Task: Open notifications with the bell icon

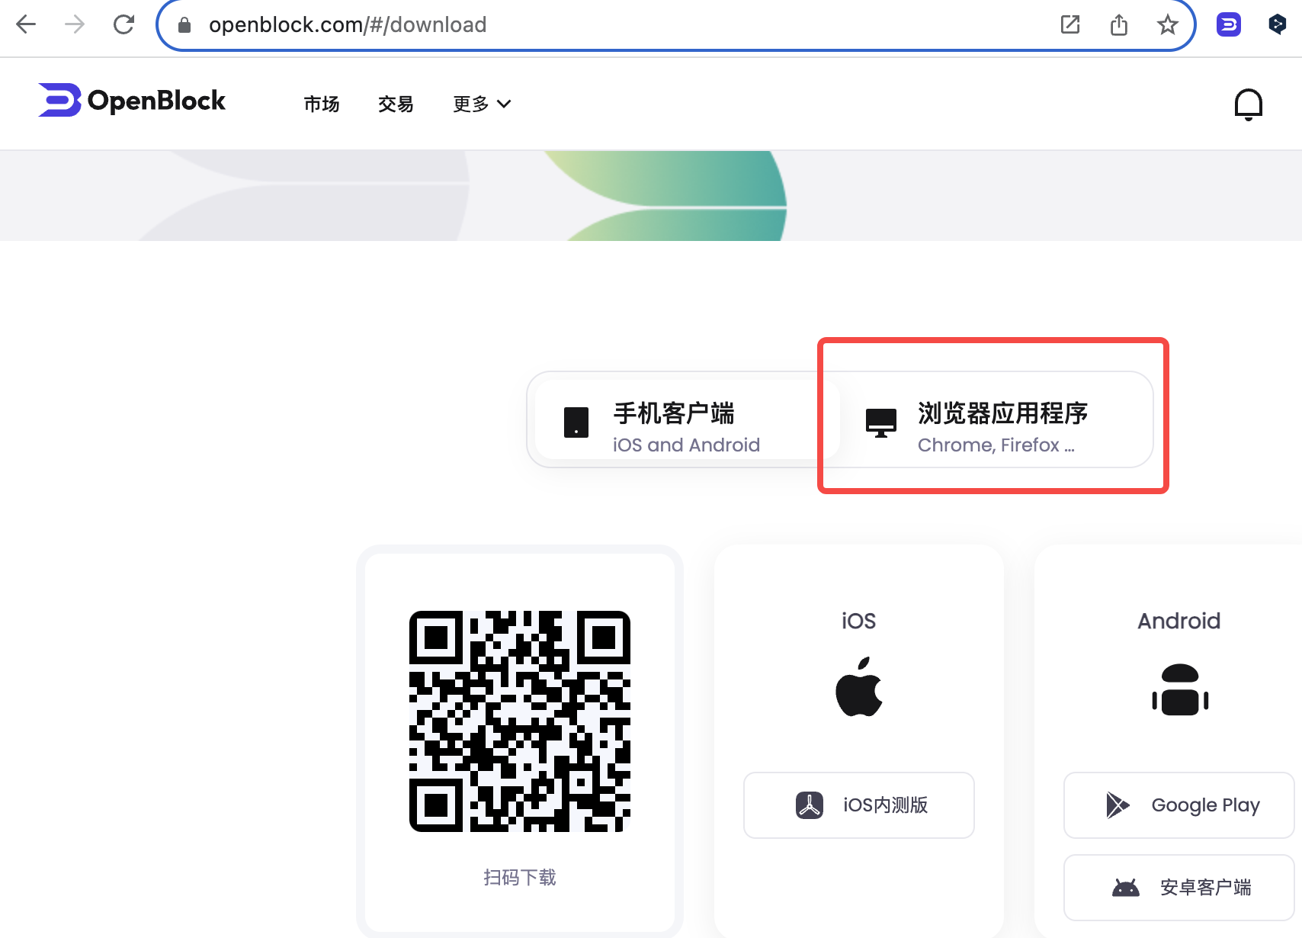Action: (x=1248, y=104)
